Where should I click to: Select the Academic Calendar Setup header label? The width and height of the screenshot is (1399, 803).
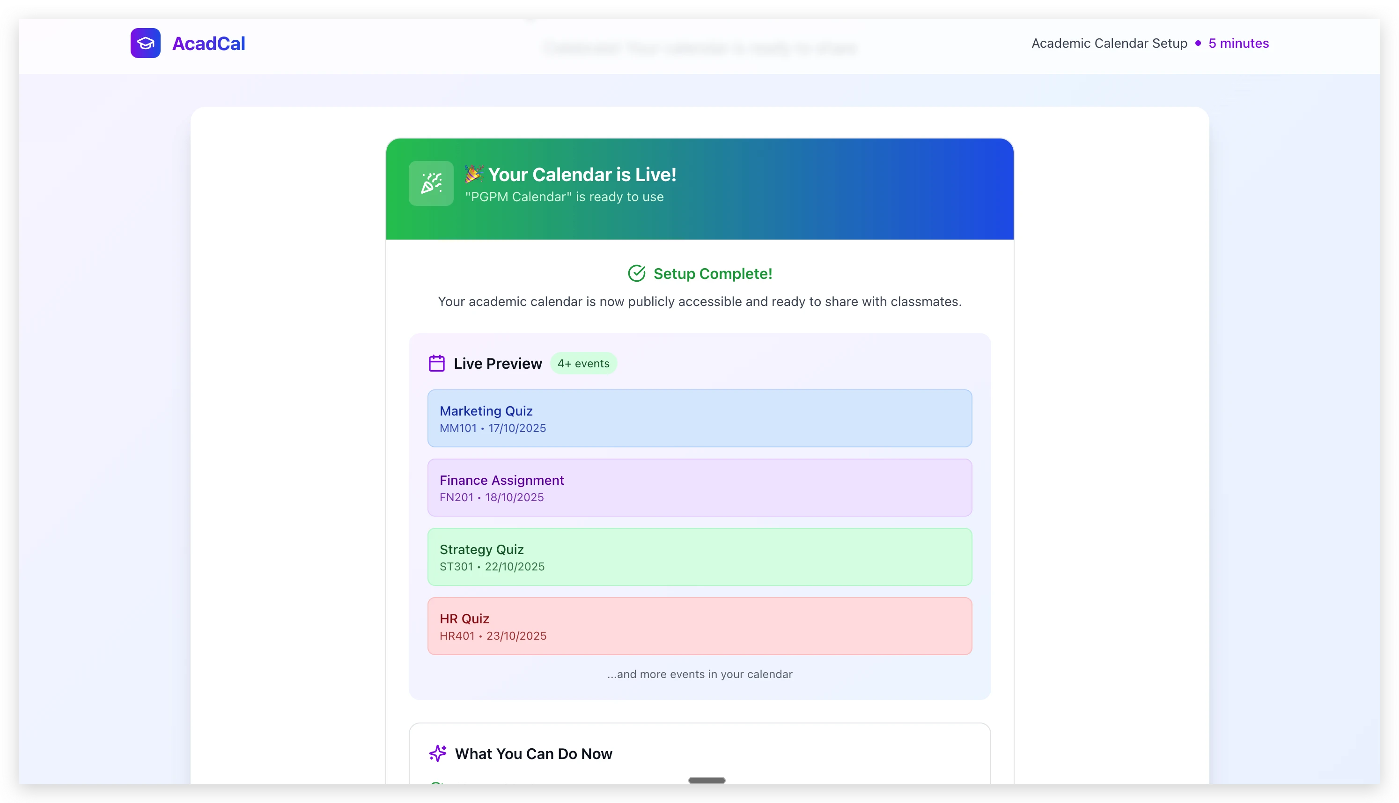pyautogui.click(x=1108, y=43)
